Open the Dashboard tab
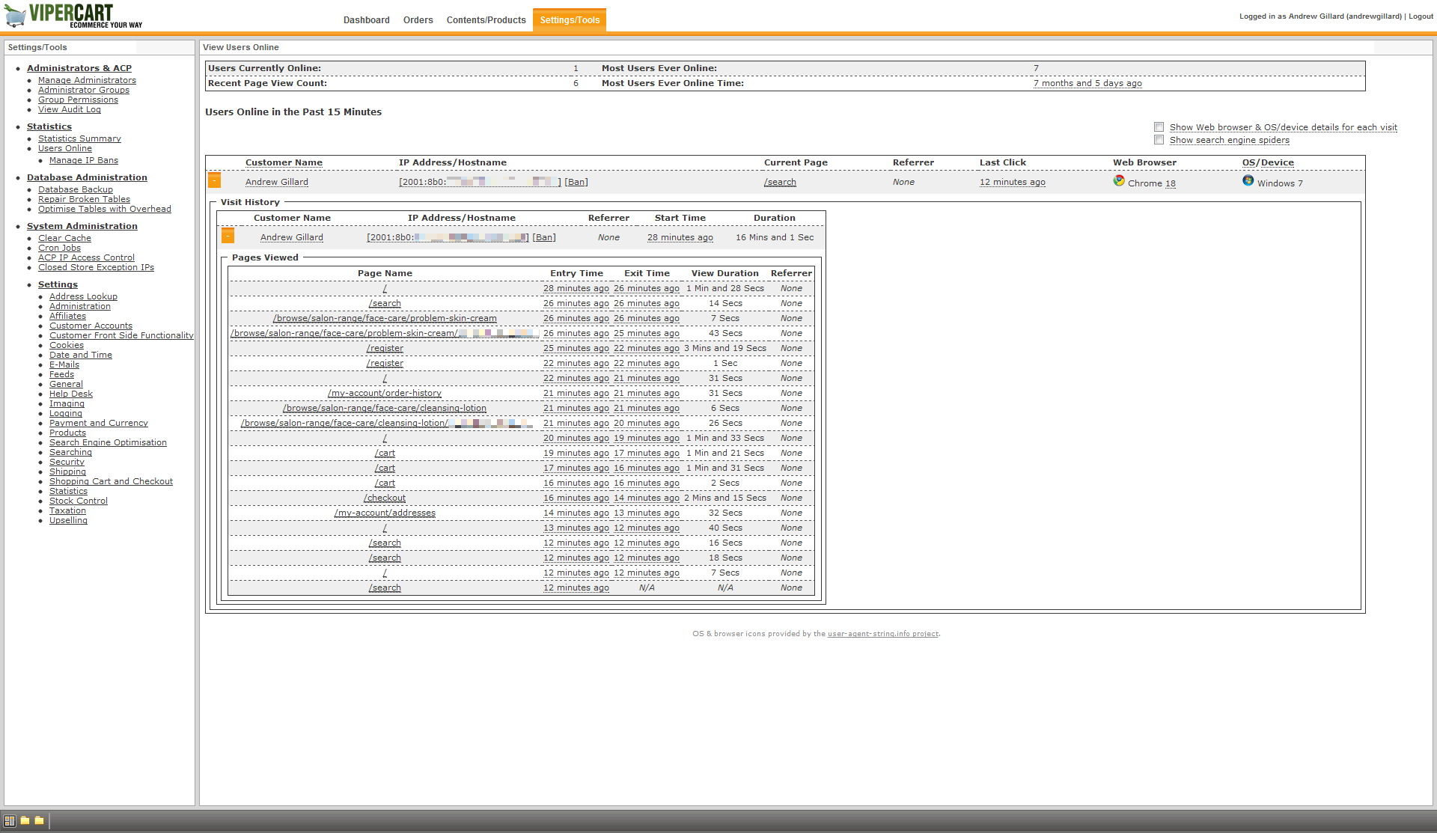This screenshot has width=1437, height=833. (x=366, y=20)
